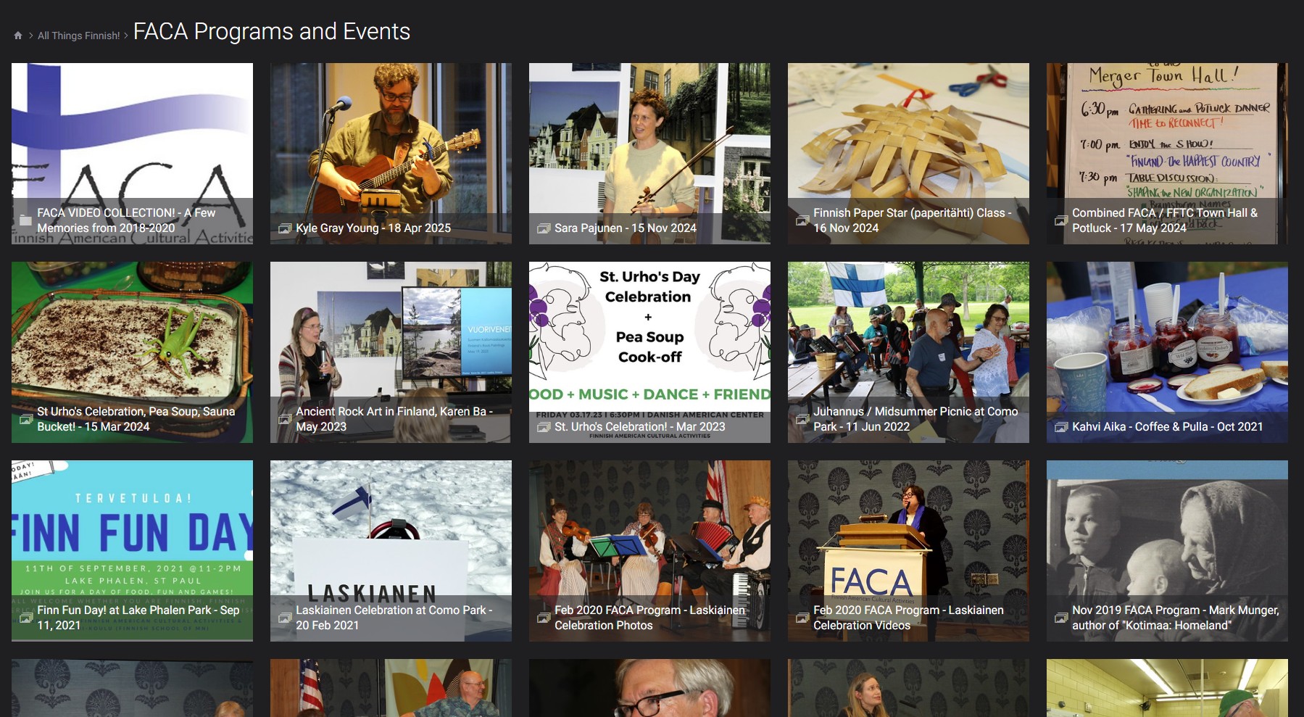Open the Juhannus Midsummer Picnic gallery thumbnail
The width and height of the screenshot is (1304, 717).
tap(908, 352)
